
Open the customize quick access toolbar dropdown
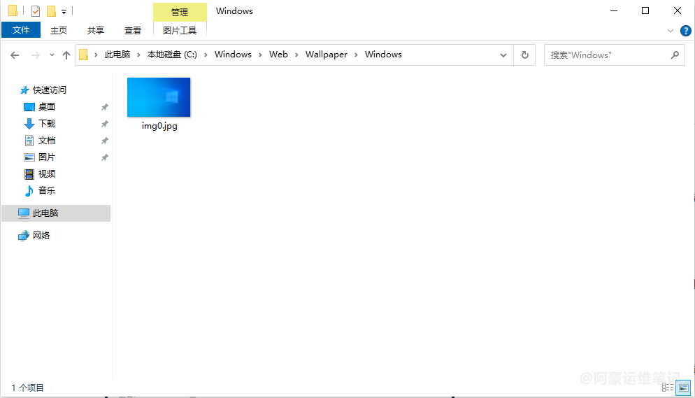(64, 11)
